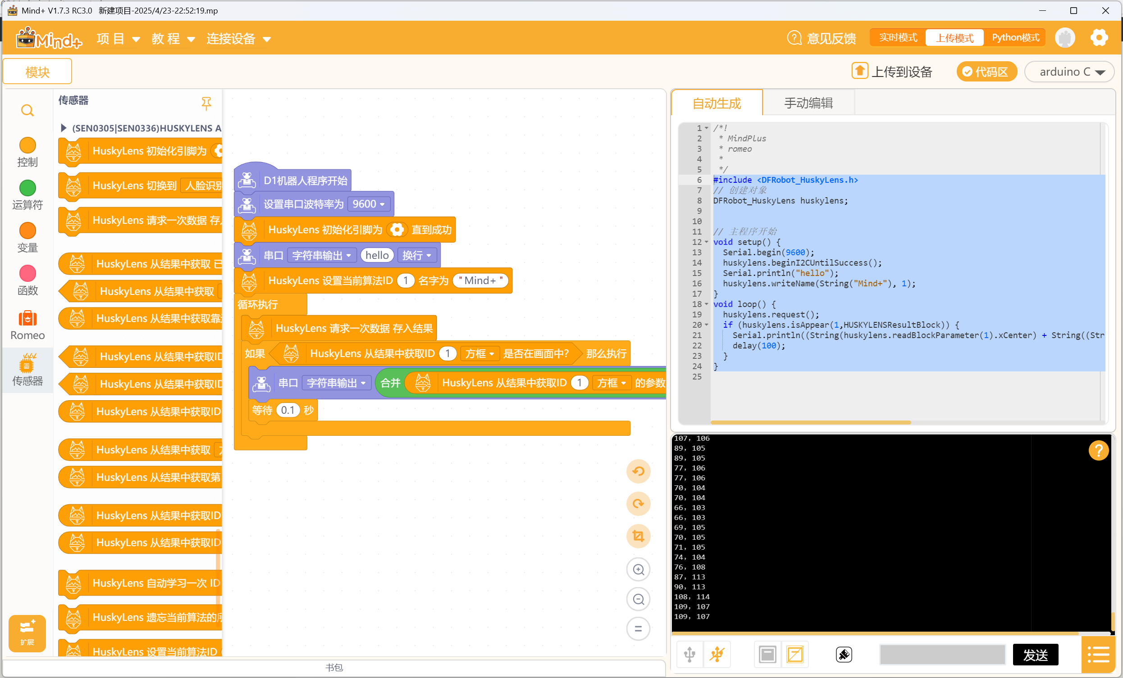Click palette block HuskyLens 自动学习一次

click(141, 583)
